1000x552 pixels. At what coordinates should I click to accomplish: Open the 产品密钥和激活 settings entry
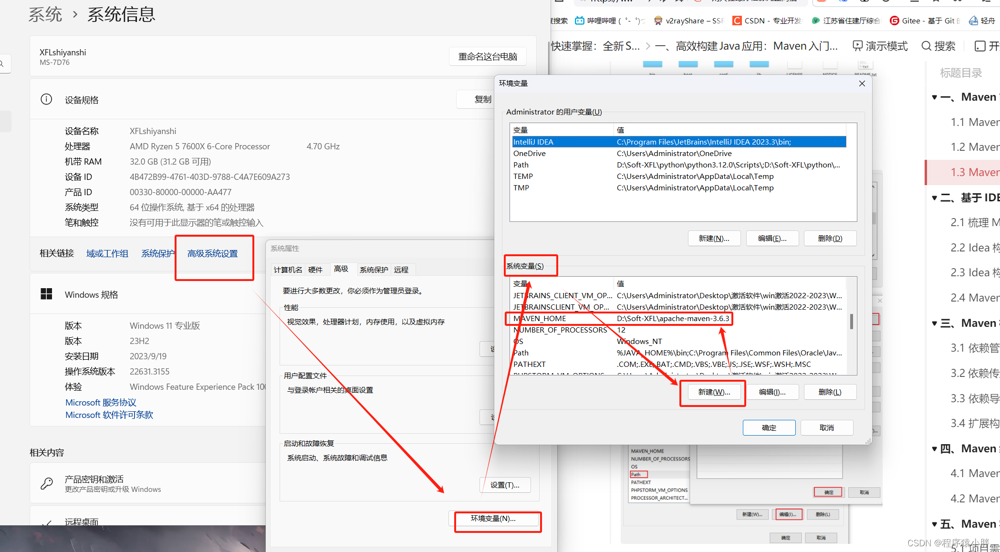tap(148, 483)
